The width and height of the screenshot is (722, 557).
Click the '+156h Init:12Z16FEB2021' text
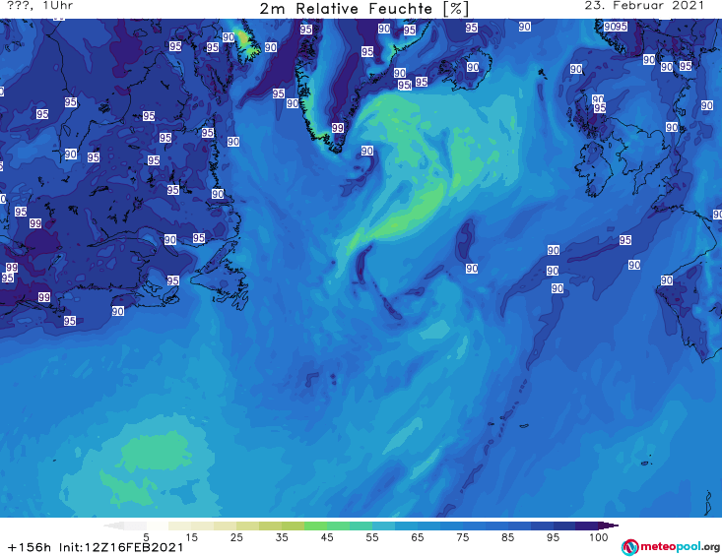click(x=96, y=547)
